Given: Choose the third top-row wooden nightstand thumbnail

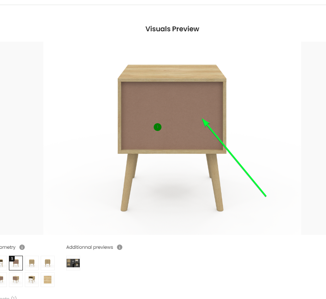Looking at the screenshot, I should point(32,263).
